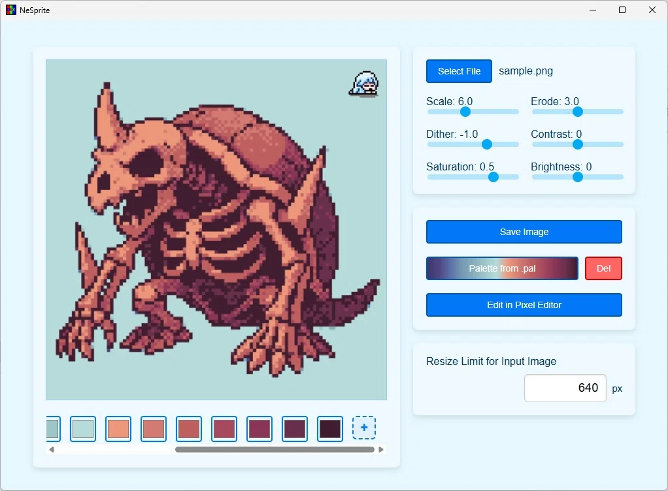The height and width of the screenshot is (491, 668).
Task: Click the sample.png filename text
Action: tap(526, 71)
